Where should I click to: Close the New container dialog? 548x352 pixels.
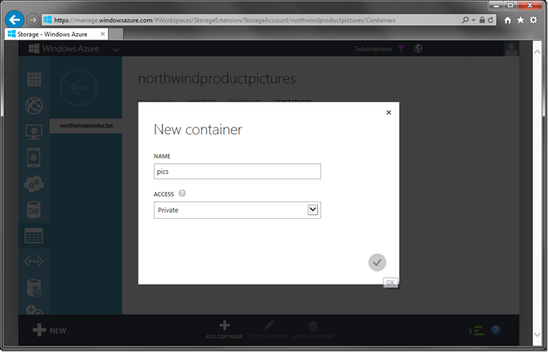click(388, 113)
